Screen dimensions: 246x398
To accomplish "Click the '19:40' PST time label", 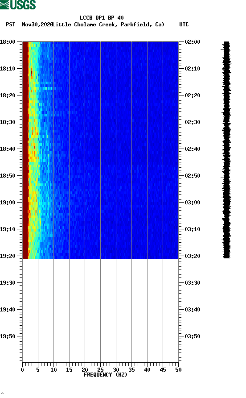I will (8, 310).
